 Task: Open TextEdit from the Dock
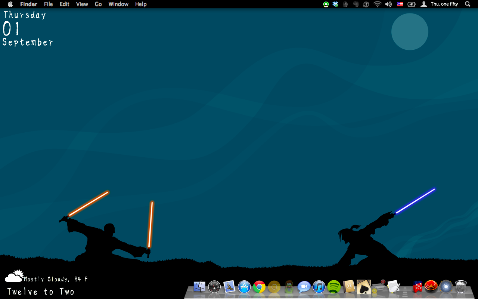pos(394,287)
